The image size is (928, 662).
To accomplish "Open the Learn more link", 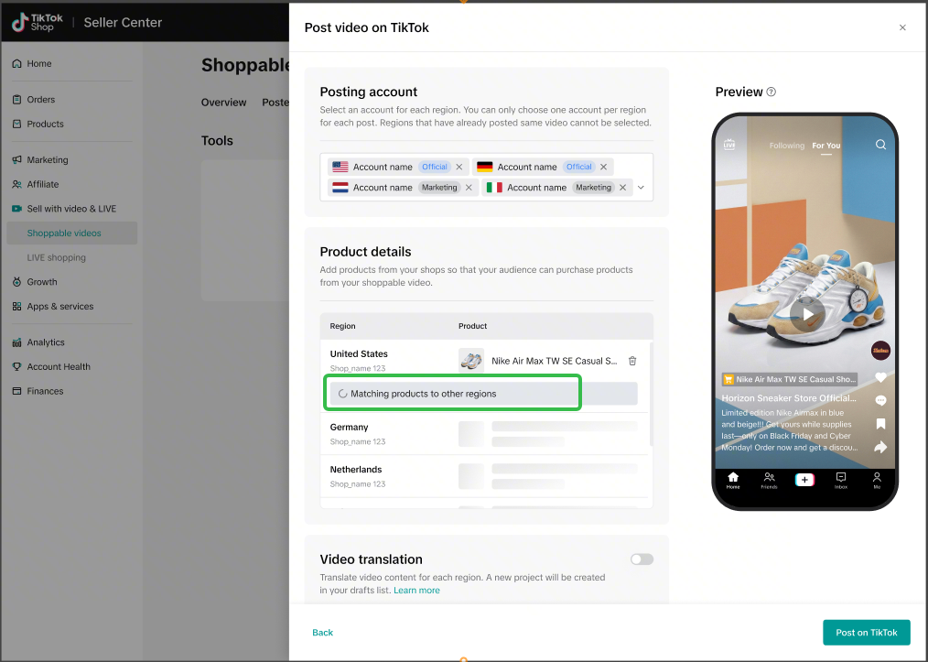I will [x=416, y=591].
